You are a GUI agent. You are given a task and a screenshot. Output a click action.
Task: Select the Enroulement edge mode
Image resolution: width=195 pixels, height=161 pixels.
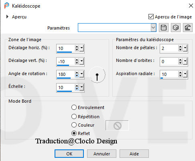pos(74,107)
